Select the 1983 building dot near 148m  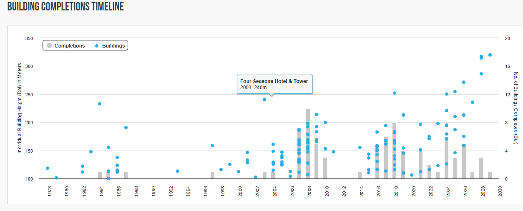91,152
